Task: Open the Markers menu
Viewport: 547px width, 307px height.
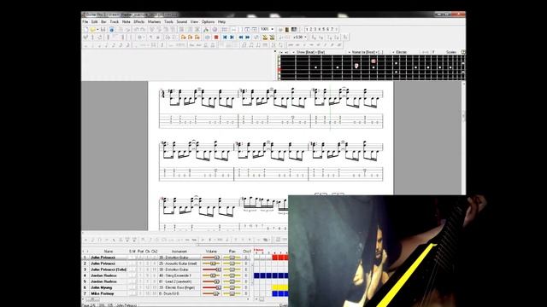Action: 154,21
